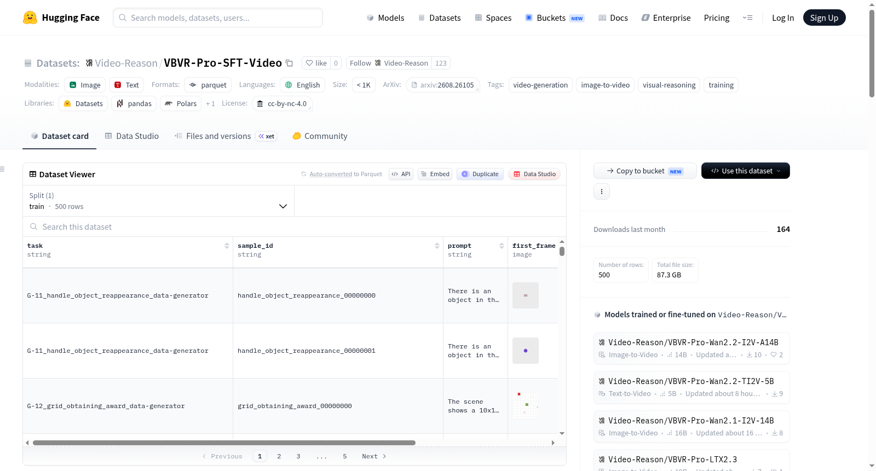Image resolution: width=876 pixels, height=471 pixels.
Task: Open first_frame thumbnail of handle_object_reappearance_00000001
Action: tap(526, 351)
